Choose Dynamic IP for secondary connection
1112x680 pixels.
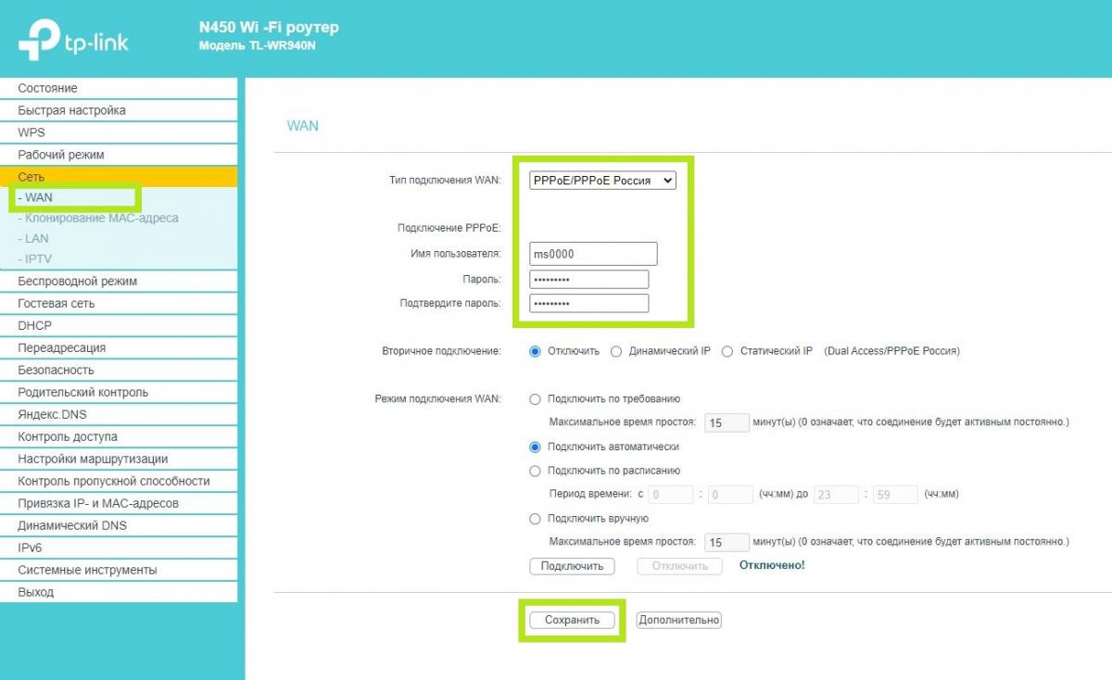[x=616, y=352]
